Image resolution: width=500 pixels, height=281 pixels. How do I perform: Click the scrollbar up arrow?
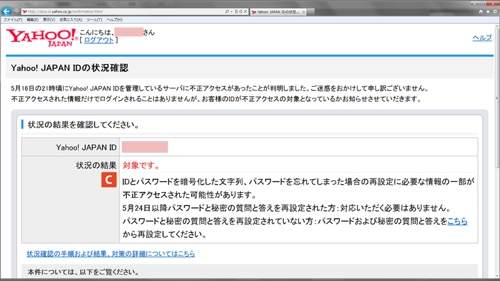[x=497, y=26]
